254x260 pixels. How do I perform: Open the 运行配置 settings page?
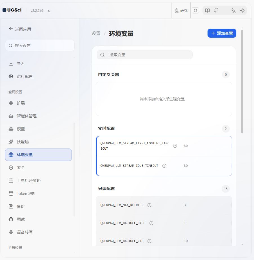pyautogui.click(x=38, y=76)
